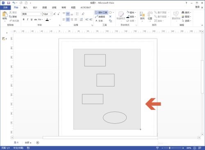Decrease font size with the smaller A
The width and height of the screenshot is (205, 150).
pos(59,14)
